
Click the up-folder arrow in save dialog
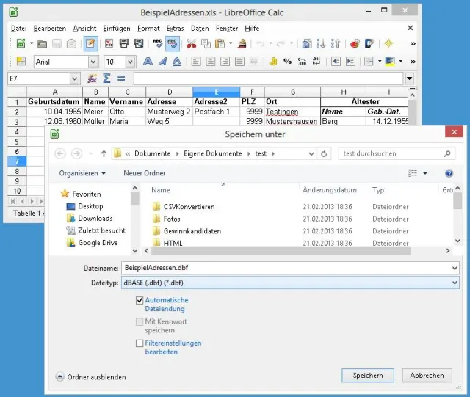tap(104, 154)
